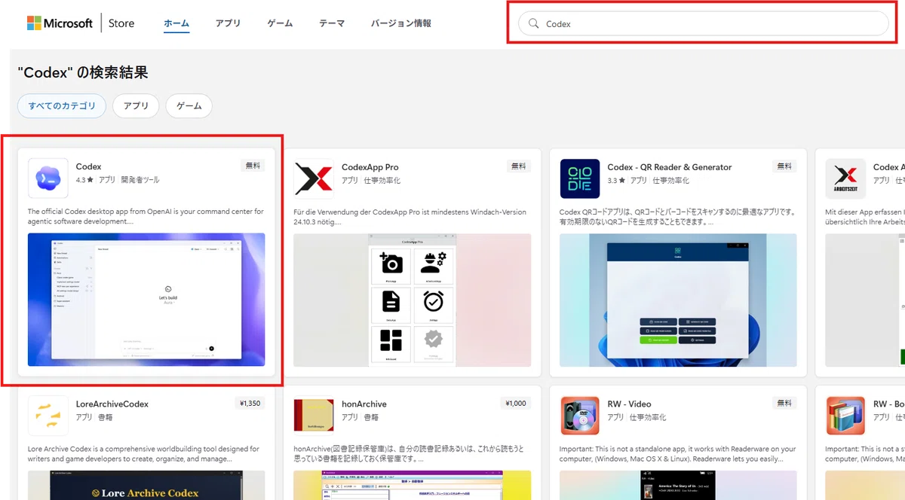The image size is (905, 500).
Task: Select the ホーム tab
Action: (176, 23)
